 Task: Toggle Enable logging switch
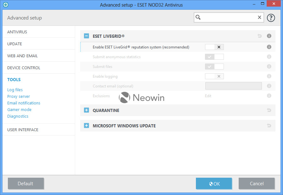pyautogui.click(x=214, y=76)
